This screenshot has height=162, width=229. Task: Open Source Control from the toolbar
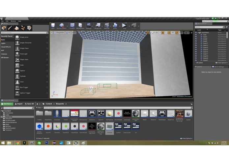[62, 26]
